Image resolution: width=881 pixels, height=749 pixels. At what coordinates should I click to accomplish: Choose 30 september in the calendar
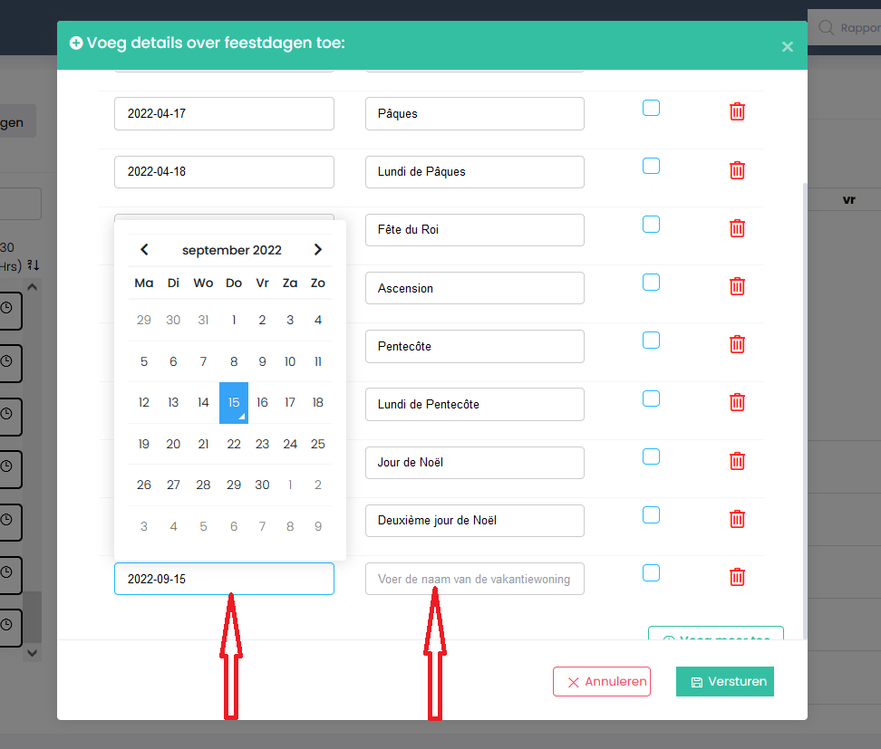coord(262,485)
